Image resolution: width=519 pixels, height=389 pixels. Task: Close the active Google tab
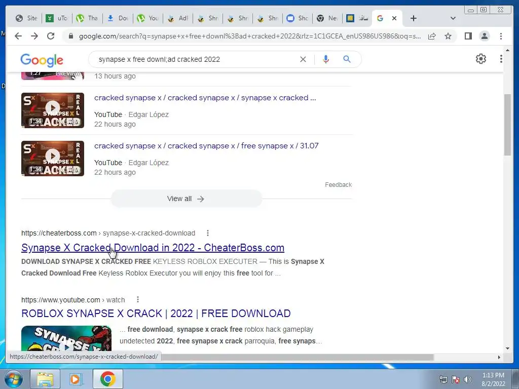tap(394, 18)
